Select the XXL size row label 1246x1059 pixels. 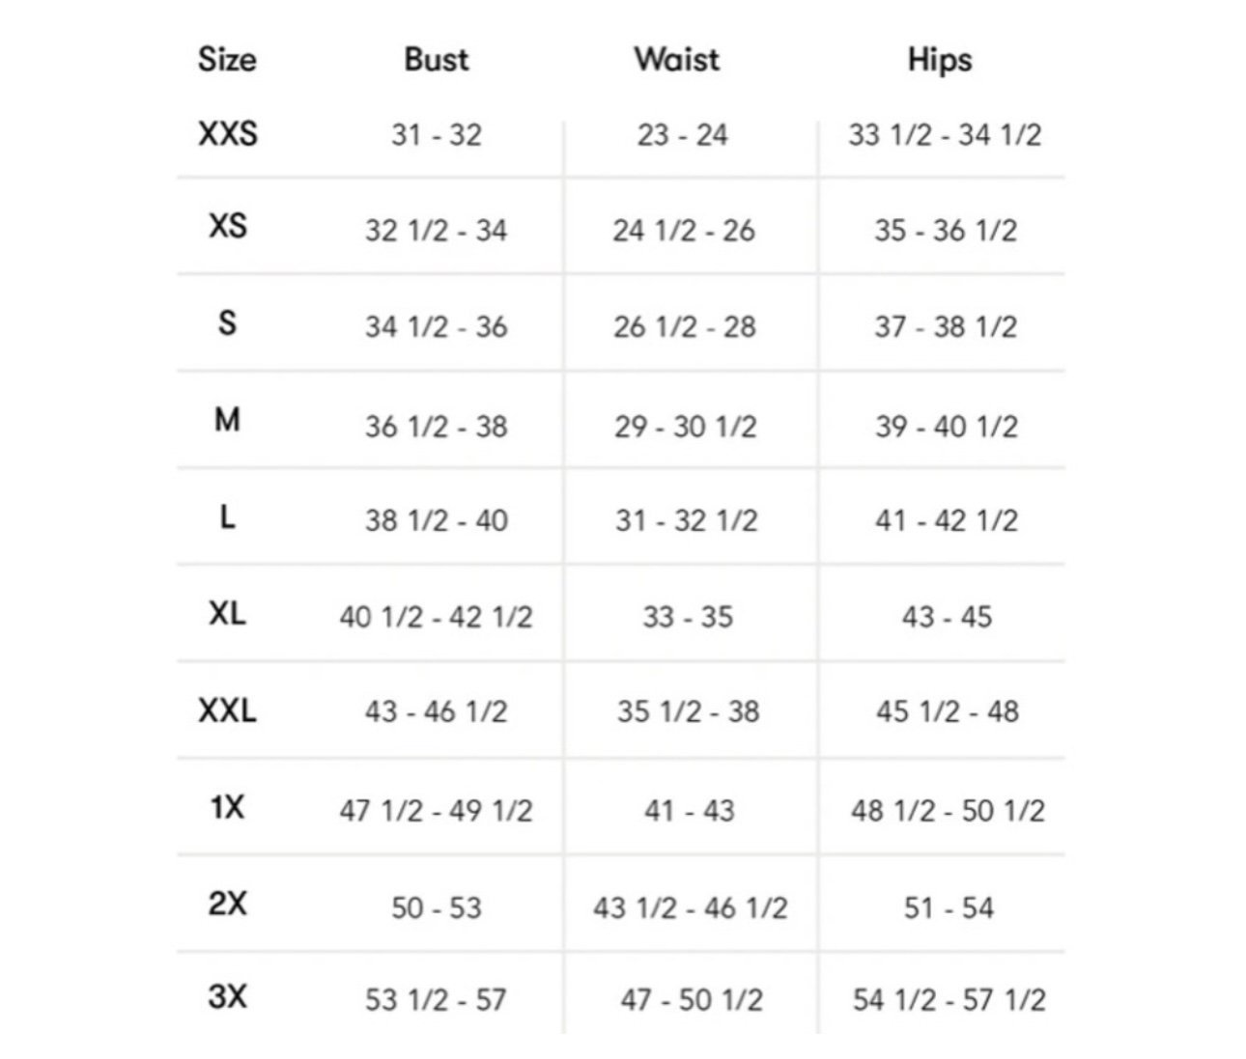(x=227, y=711)
